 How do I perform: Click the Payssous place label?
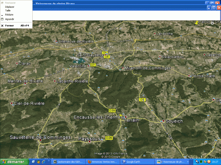coord(89,139)
